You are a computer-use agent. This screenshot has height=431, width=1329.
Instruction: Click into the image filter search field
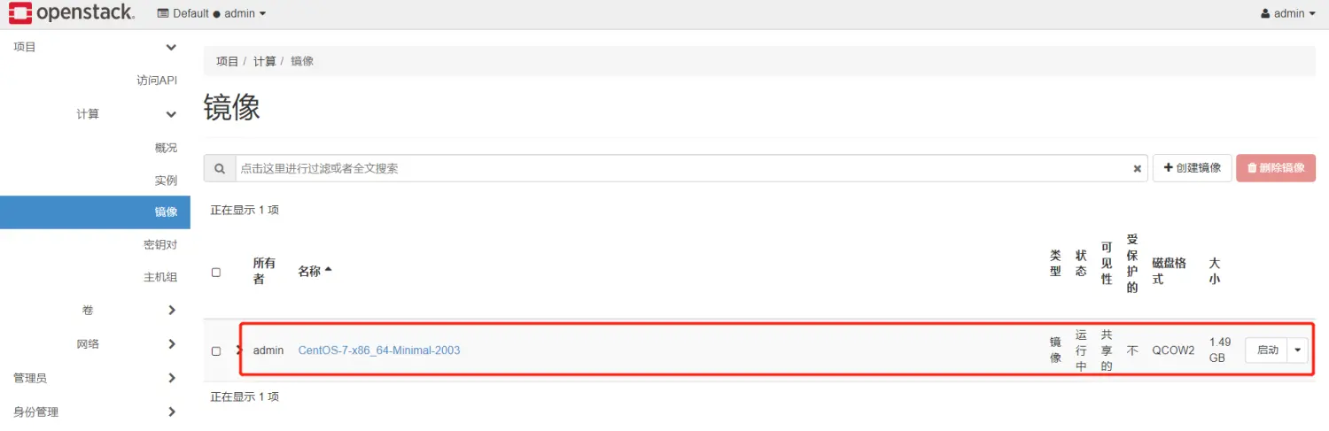coord(682,168)
